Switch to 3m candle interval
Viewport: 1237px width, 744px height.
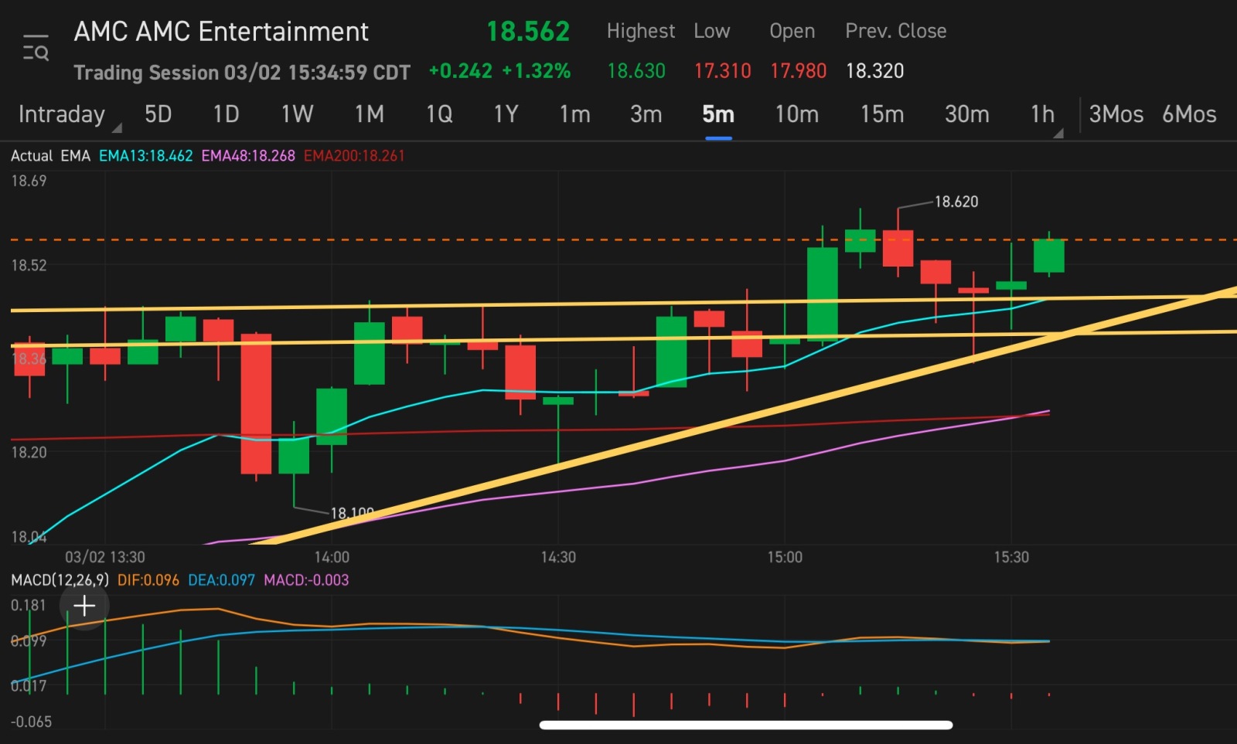[x=646, y=114]
